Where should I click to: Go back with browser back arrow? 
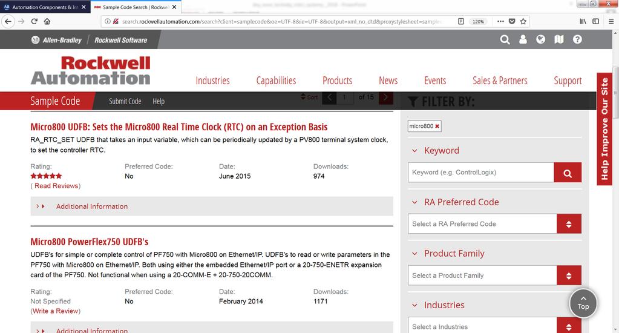8,21
